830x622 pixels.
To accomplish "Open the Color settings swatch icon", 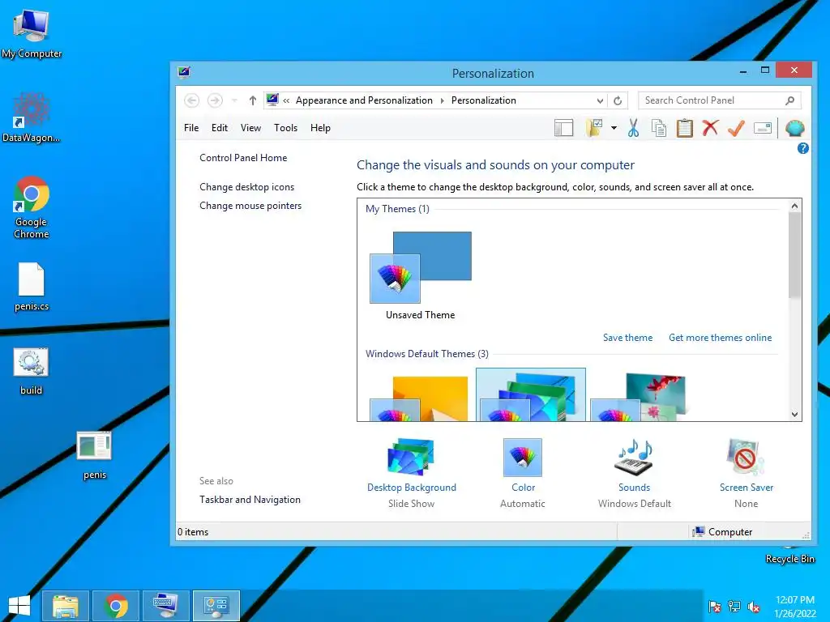I will point(523,458).
